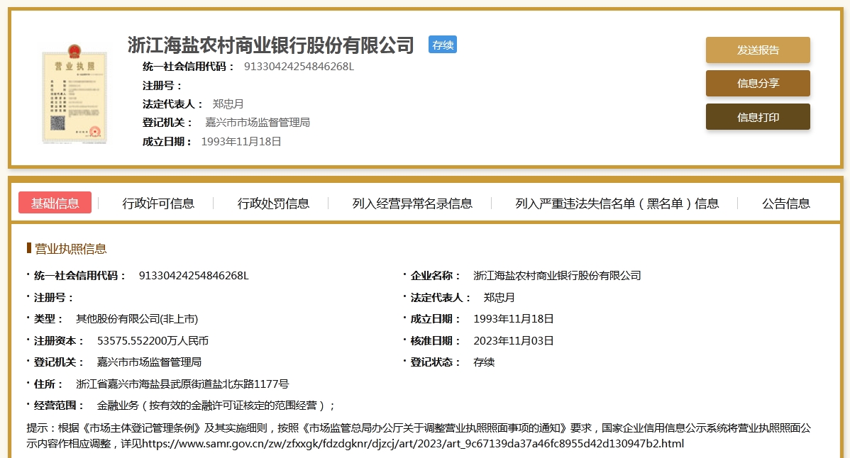Image resolution: width=850 pixels, height=458 pixels.
Task: Click legal representative 郑忠月 in the header
Action: click(x=228, y=104)
